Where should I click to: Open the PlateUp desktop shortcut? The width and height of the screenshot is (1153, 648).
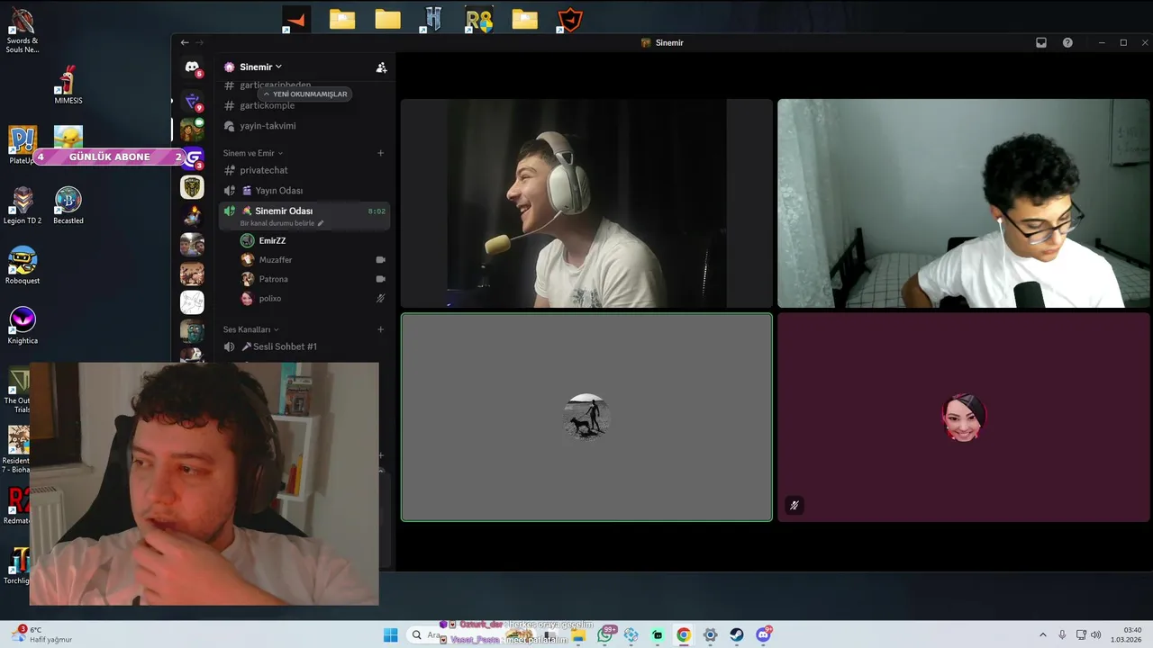(x=22, y=145)
